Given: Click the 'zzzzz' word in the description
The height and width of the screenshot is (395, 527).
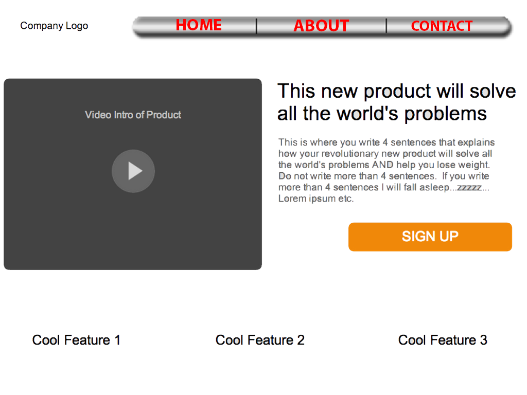Looking at the screenshot, I should [469, 187].
